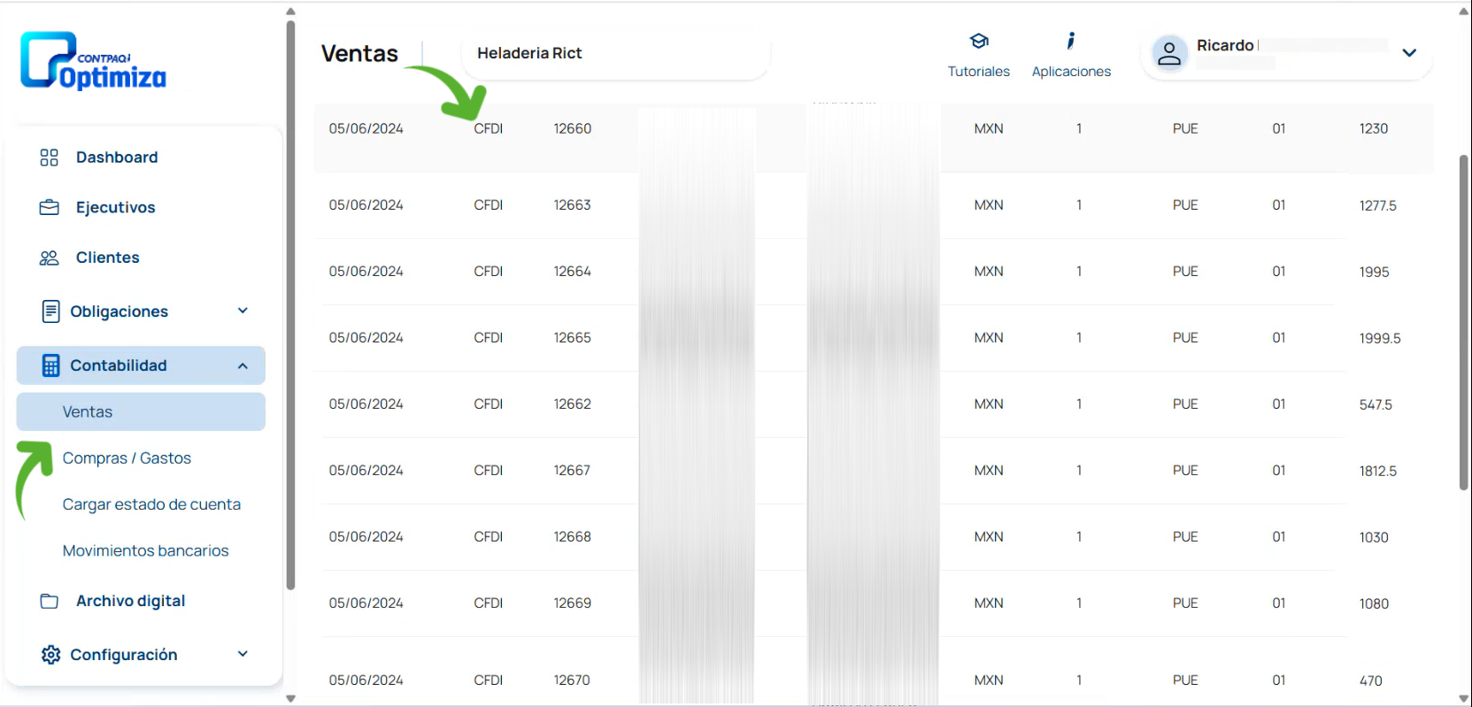Click CFDI in folio 12663 row
1472x707 pixels.
coord(489,204)
